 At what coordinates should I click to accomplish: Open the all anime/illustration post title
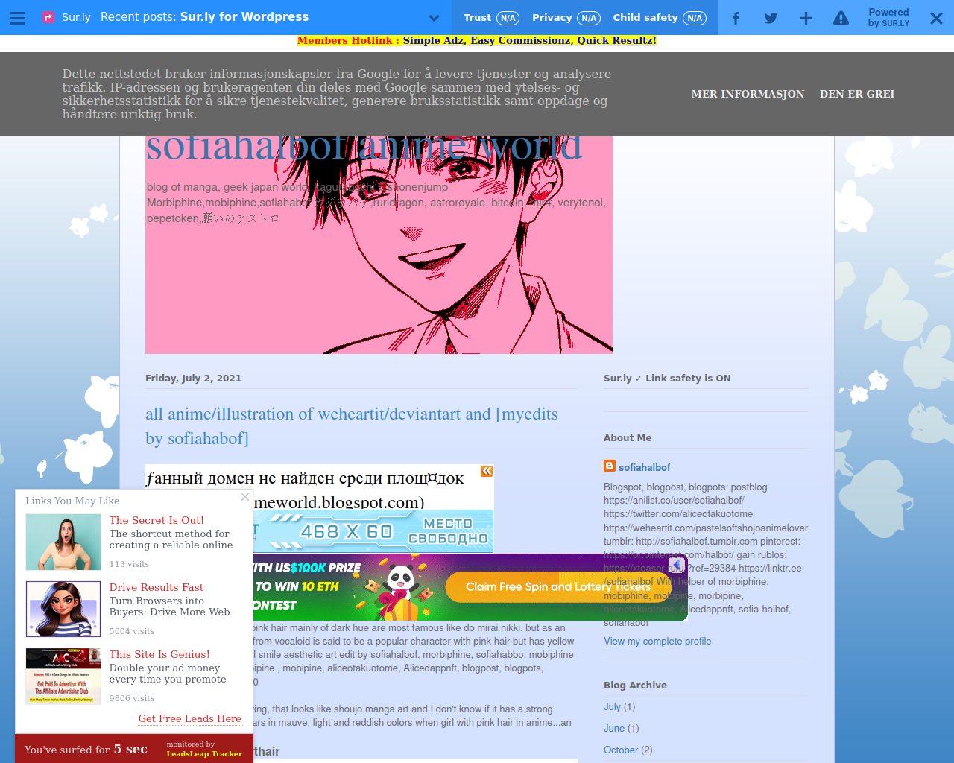click(352, 426)
